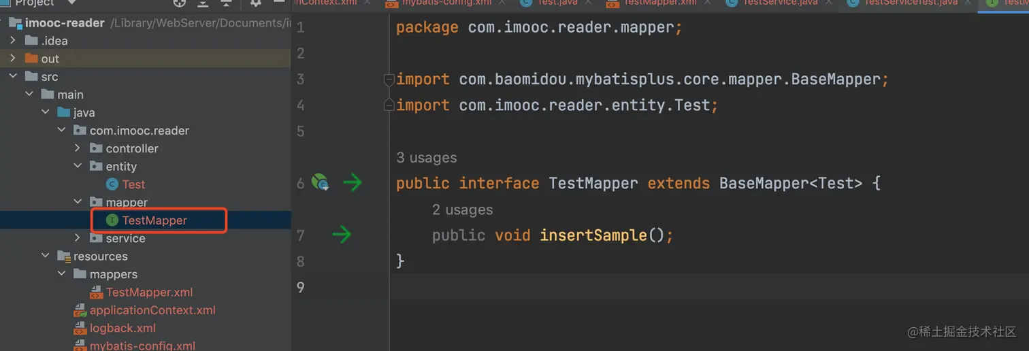1029x351 pixels.
Task: Collapse the entity package
Action: pos(78,167)
